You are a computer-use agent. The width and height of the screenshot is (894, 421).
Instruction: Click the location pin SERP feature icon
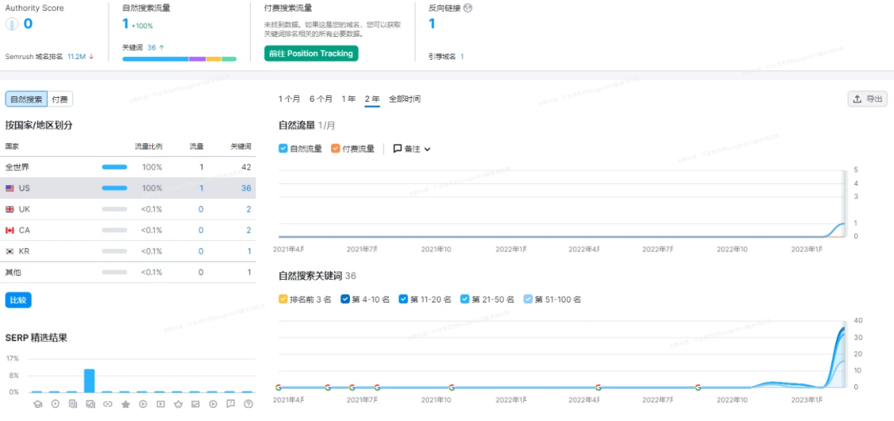[55, 405]
